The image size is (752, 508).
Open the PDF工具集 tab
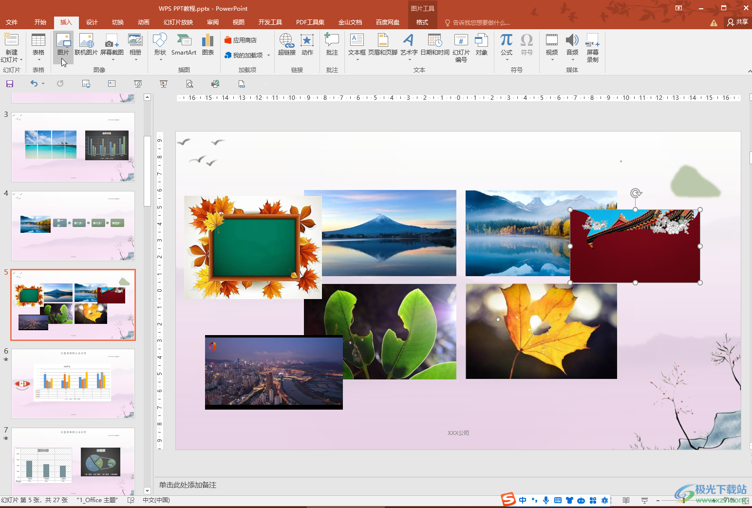point(310,22)
